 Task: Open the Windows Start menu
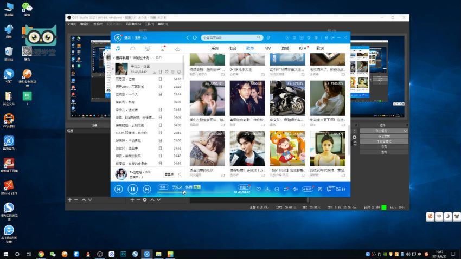5,254
